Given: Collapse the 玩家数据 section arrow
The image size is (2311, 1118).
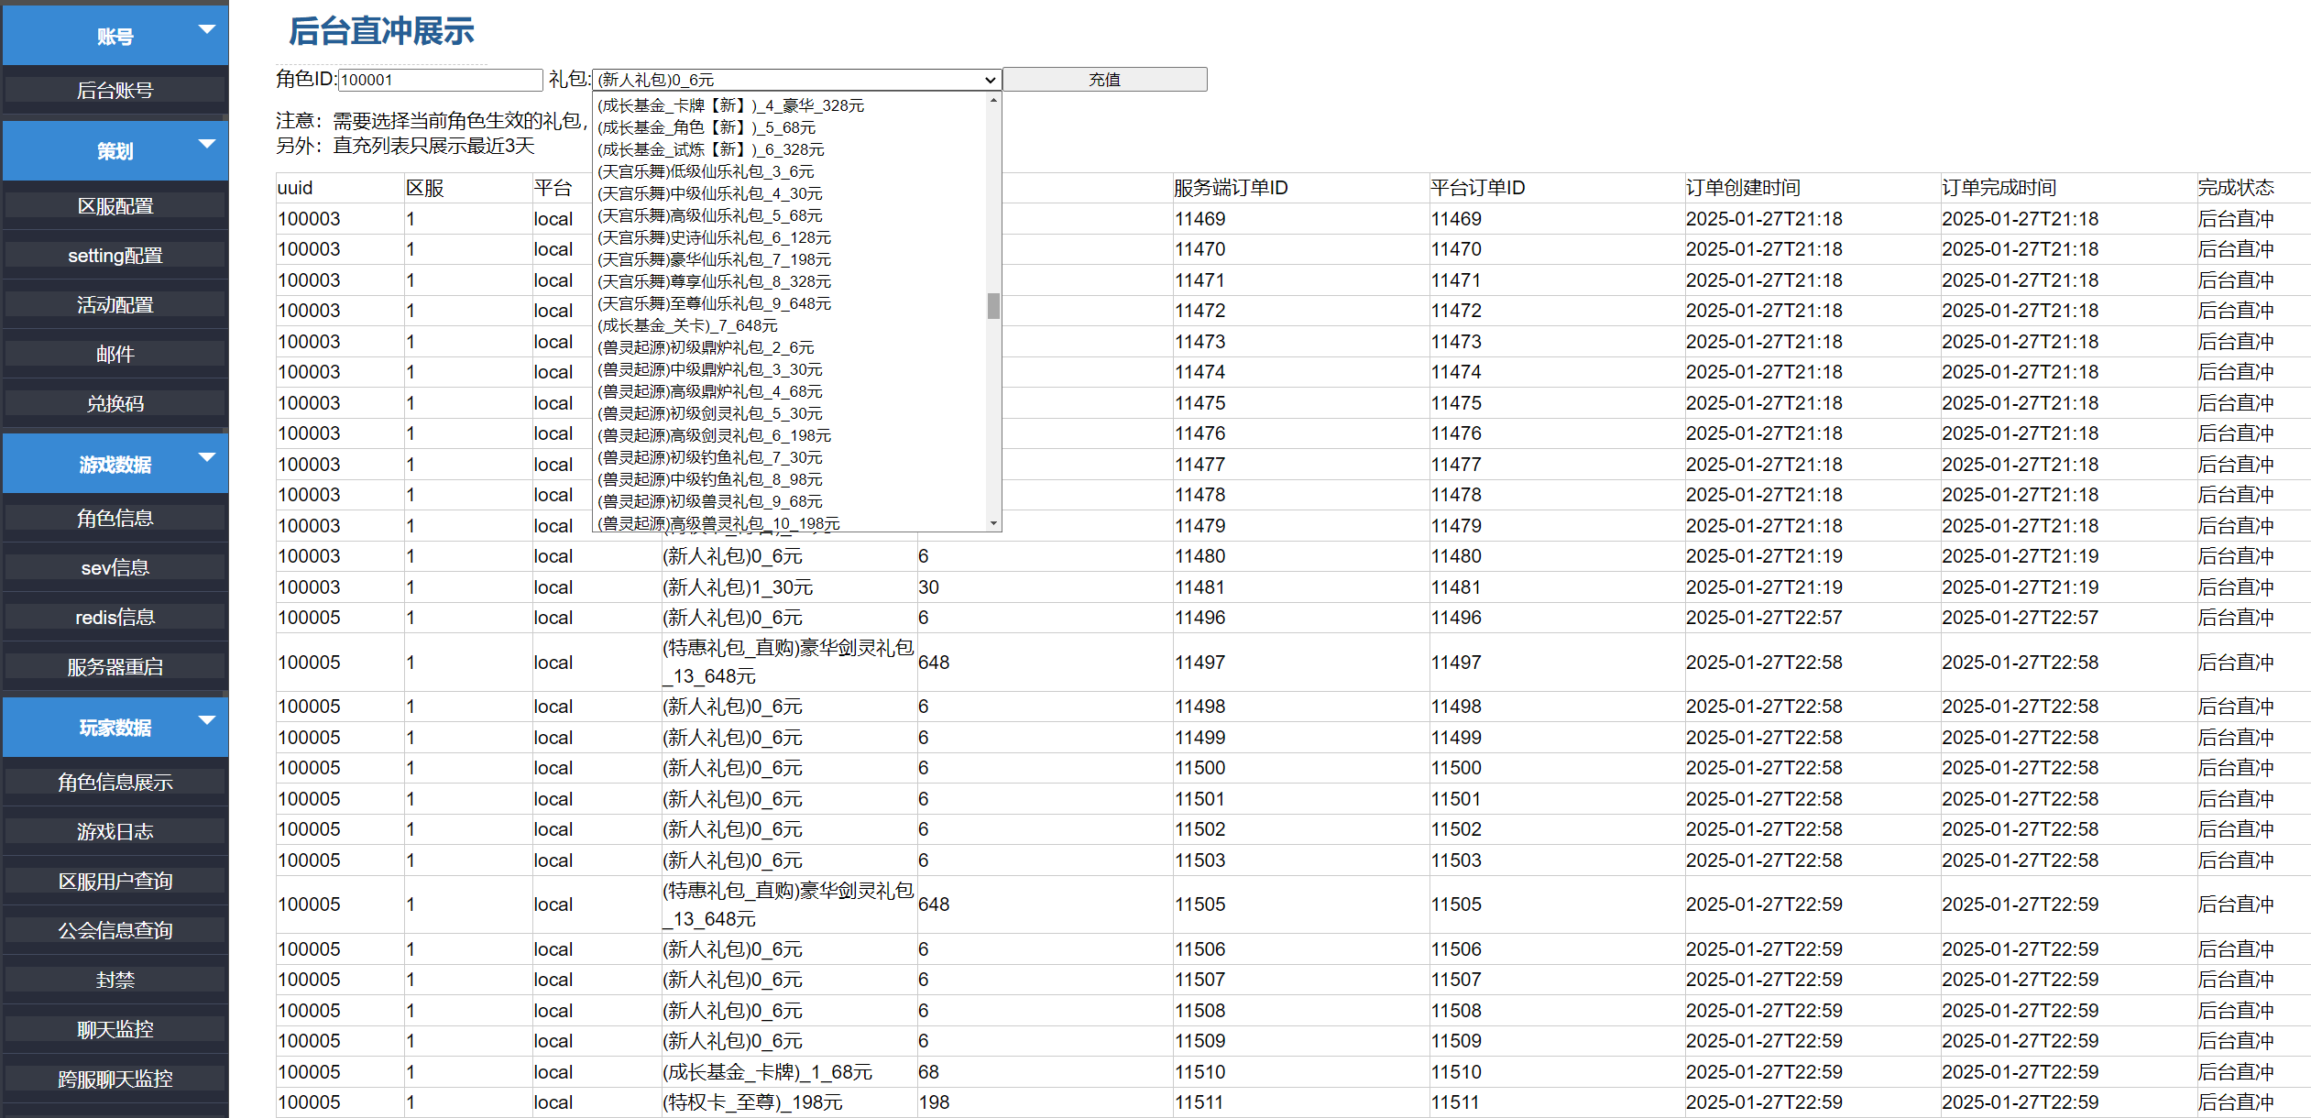Looking at the screenshot, I should 207,720.
